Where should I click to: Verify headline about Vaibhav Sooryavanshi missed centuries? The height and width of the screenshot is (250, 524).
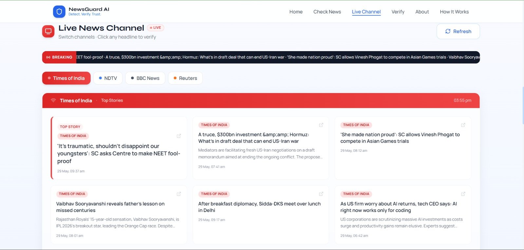point(110,207)
